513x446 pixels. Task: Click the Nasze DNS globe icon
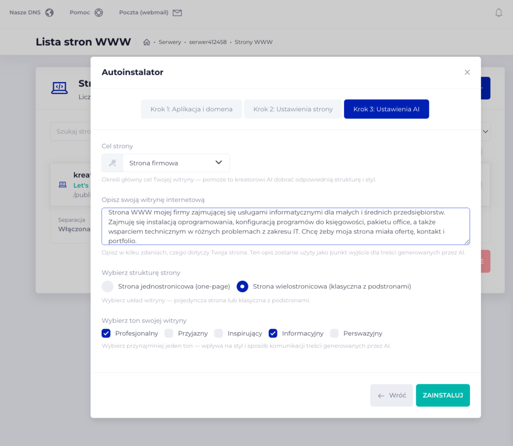(x=49, y=13)
